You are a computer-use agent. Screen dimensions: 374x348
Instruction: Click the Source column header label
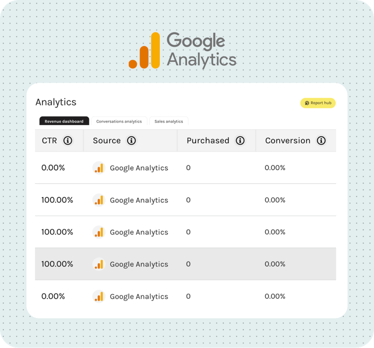pyautogui.click(x=107, y=141)
